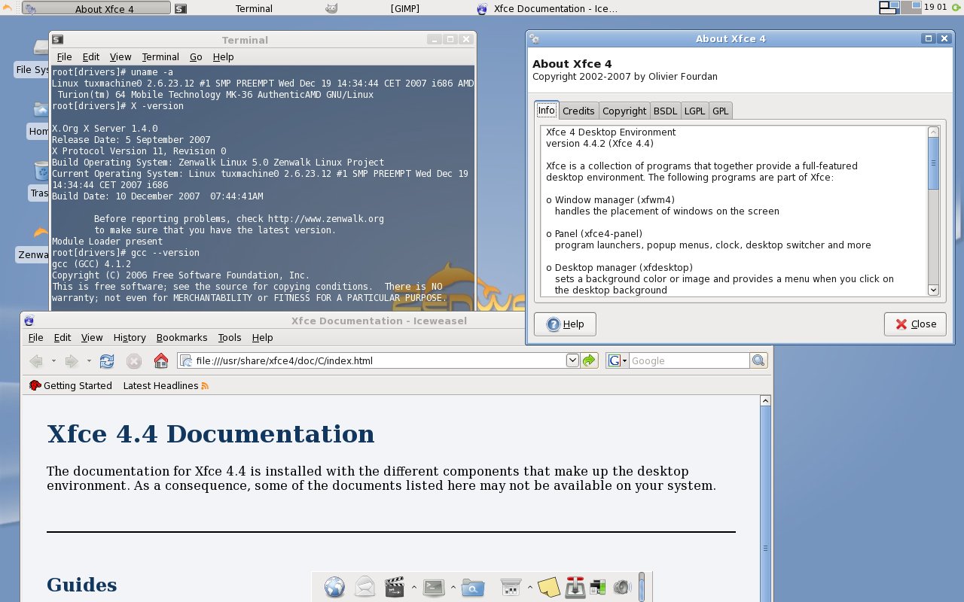Viewport: 964px width, 602px height.
Task: Switch to the GIMP taskbar button
Action: pos(398,8)
